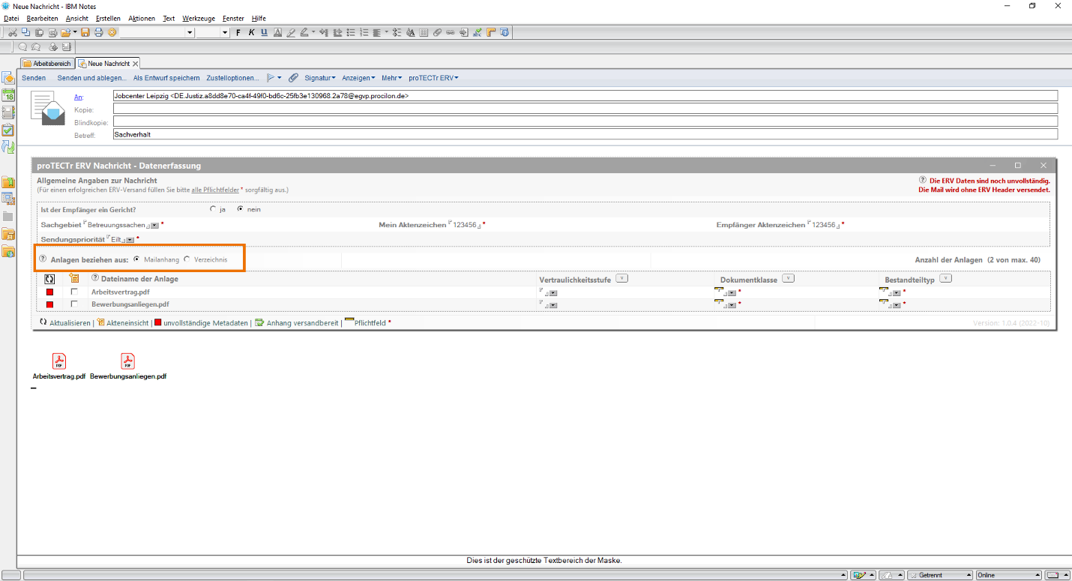Click the spell check icon in toolbar

pyautogui.click(x=478, y=32)
